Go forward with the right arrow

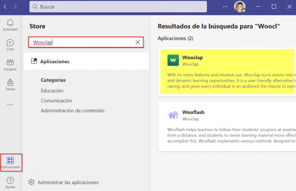pyautogui.click(x=15, y=7)
